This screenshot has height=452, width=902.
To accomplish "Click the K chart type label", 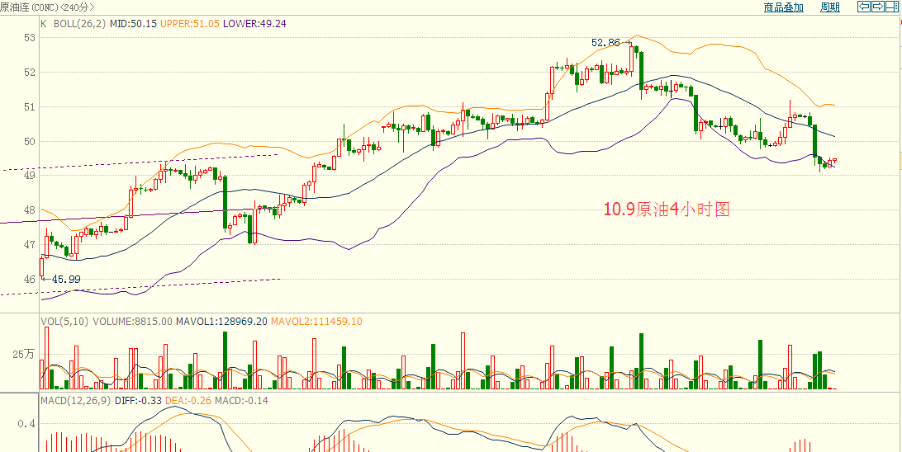I will point(44,24).
